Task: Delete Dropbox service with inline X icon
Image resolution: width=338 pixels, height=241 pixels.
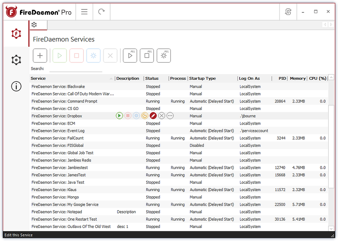Action: (x=161, y=116)
